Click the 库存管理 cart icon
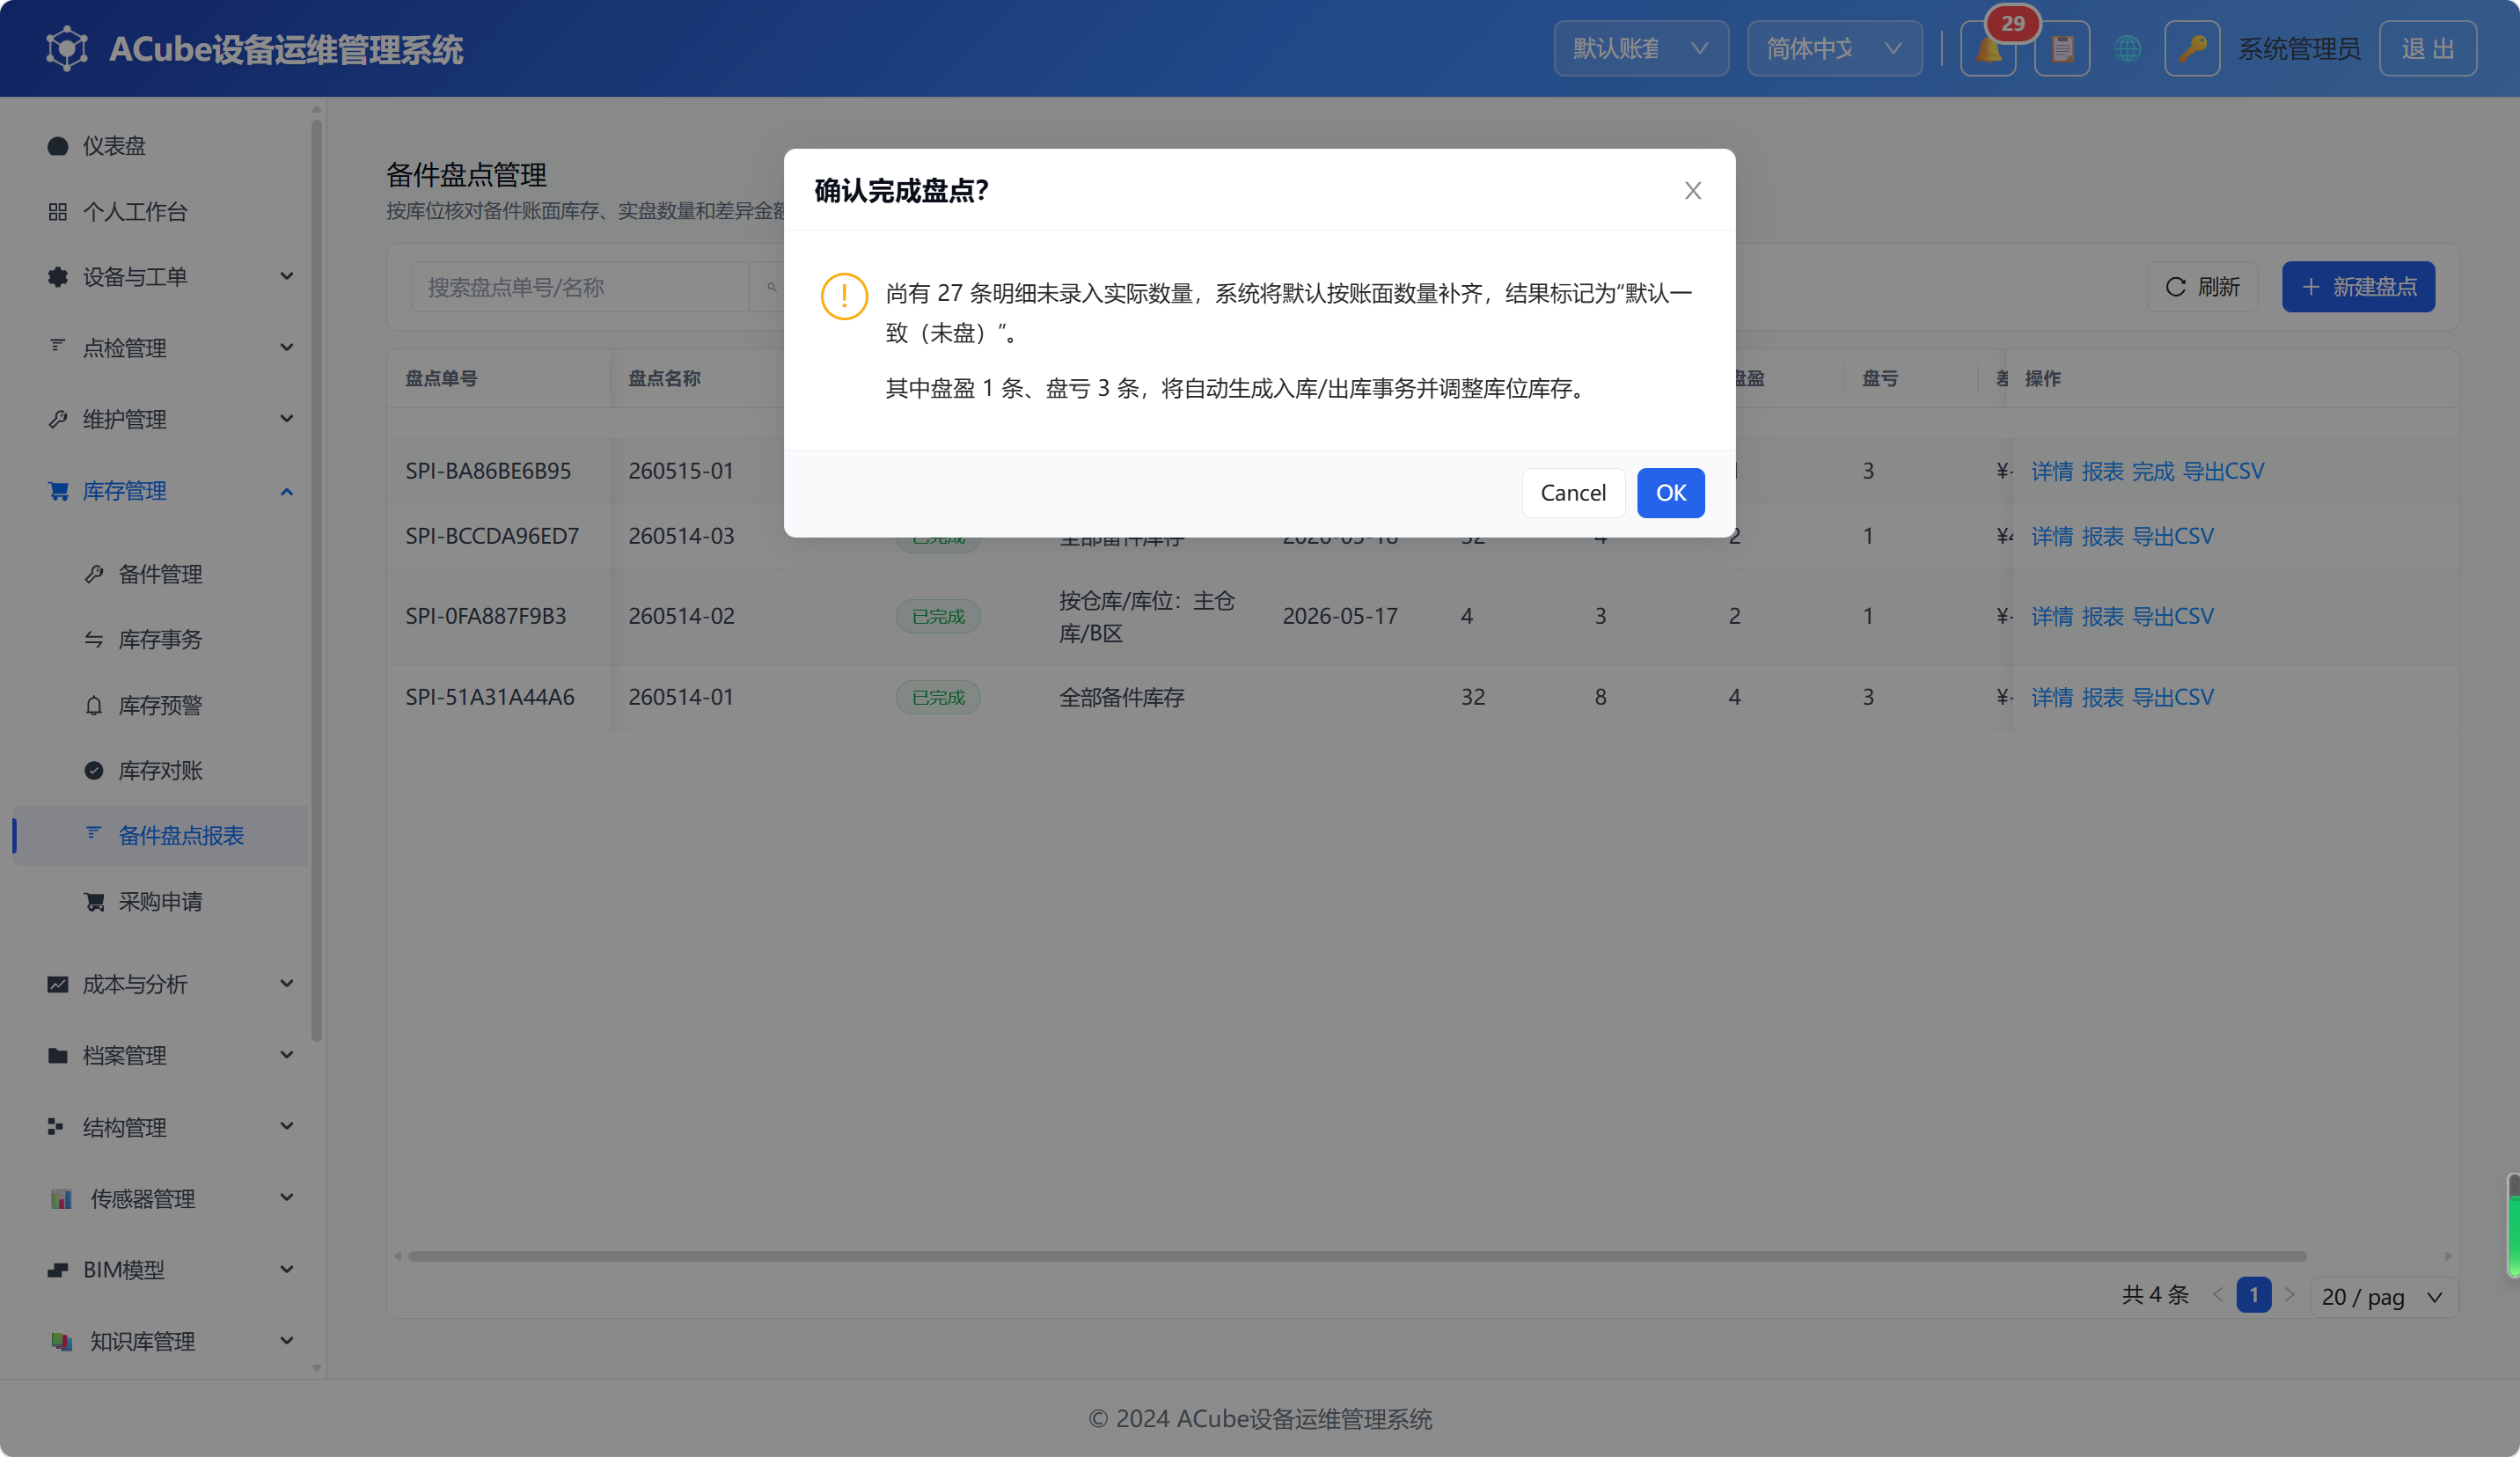The height and width of the screenshot is (1457, 2520). (58, 491)
